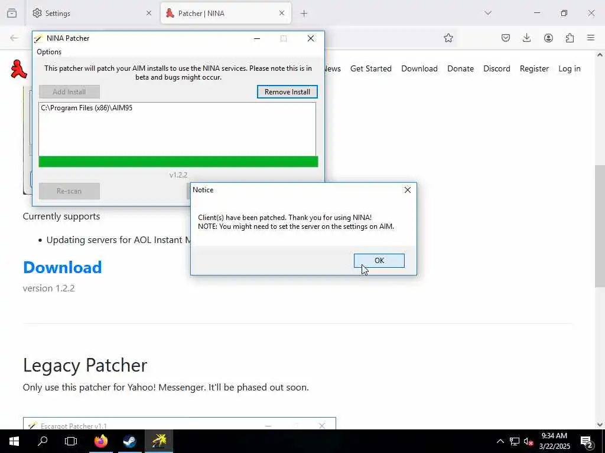Viewport: 605px width, 453px height.
Task: Open the taskbar clock showing 9:34 AM
Action: tap(554, 441)
